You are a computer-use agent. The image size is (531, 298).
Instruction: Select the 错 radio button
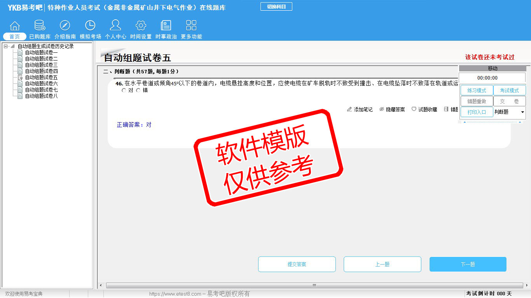click(x=138, y=90)
